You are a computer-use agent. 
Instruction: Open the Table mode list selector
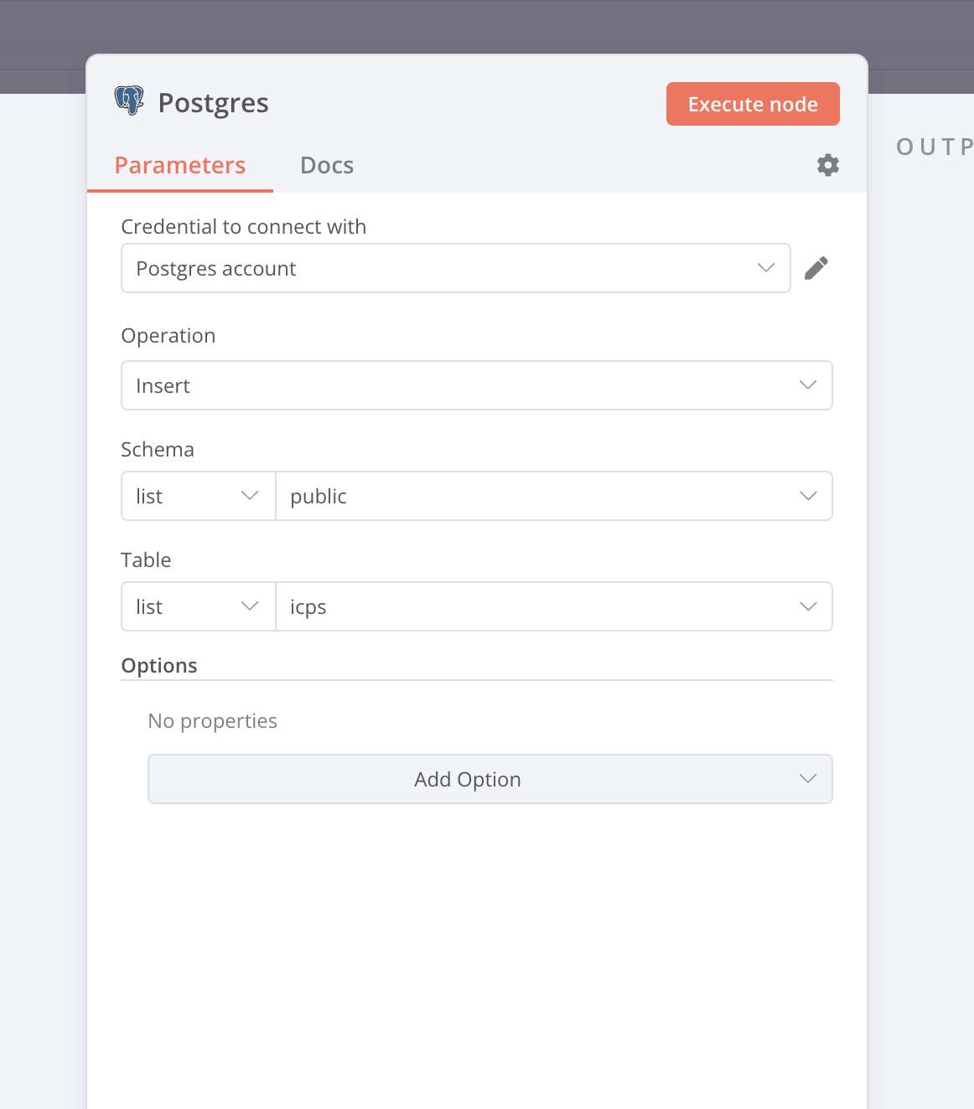[x=198, y=606]
